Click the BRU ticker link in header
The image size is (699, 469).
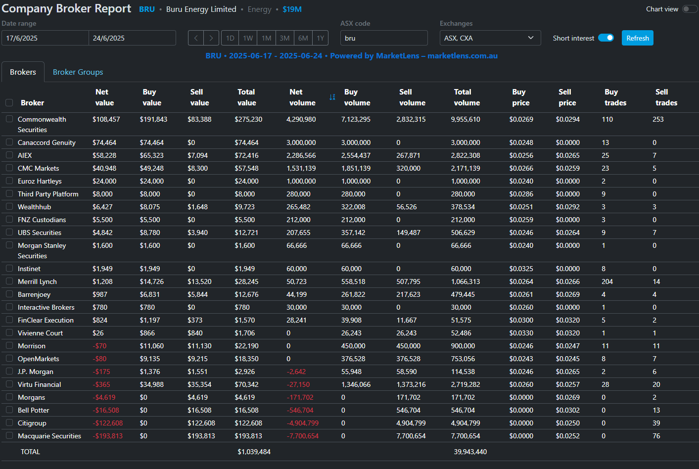[x=147, y=9]
